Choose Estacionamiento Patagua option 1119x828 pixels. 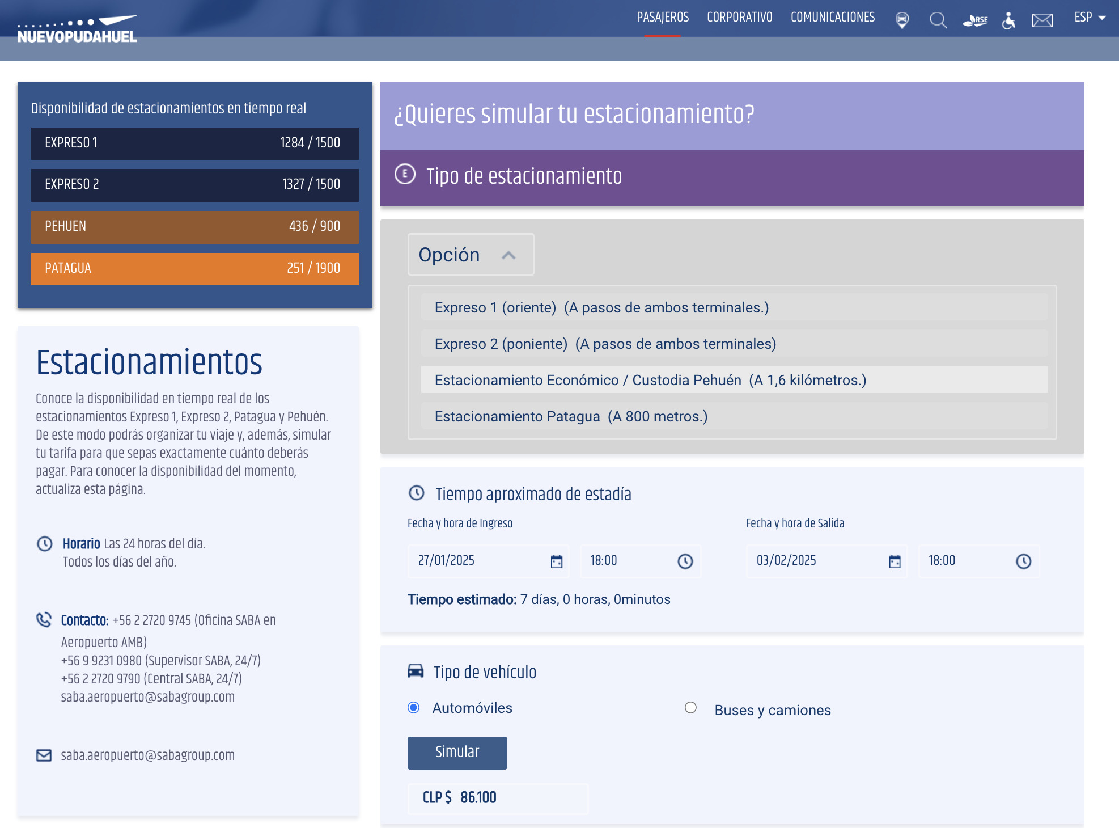(x=571, y=416)
